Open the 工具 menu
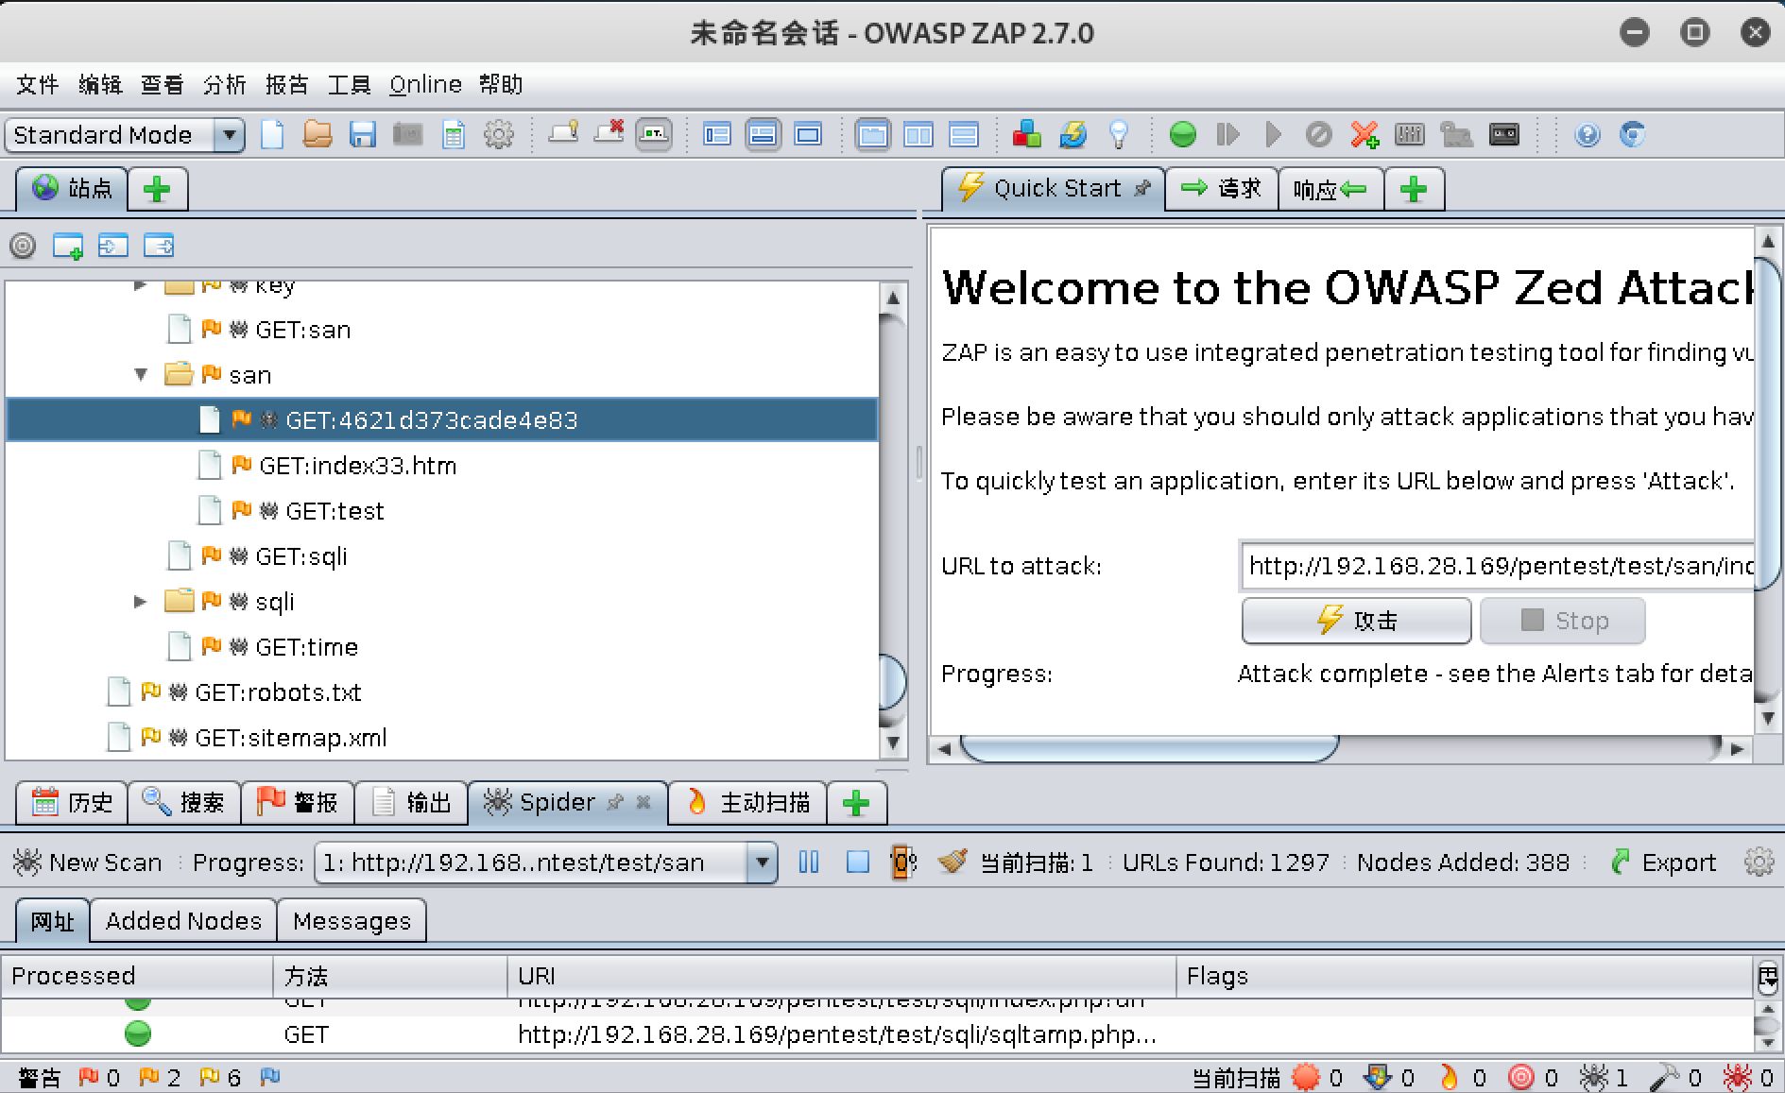The height and width of the screenshot is (1093, 1785). coord(349,85)
